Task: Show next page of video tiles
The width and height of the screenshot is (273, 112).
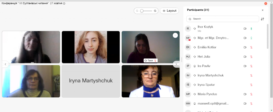Action: (176, 64)
